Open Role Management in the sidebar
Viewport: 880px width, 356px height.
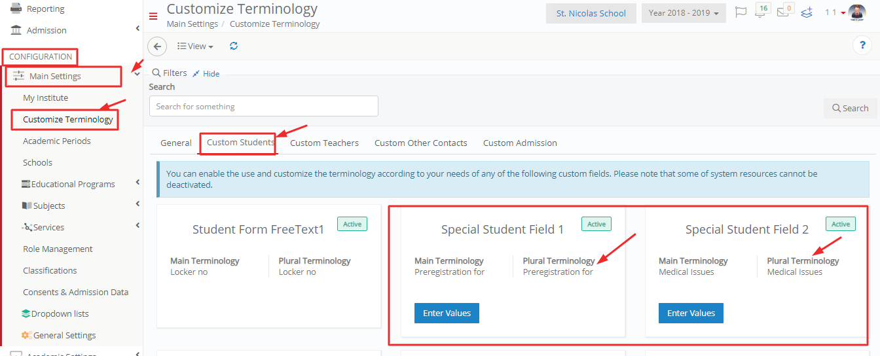58,249
